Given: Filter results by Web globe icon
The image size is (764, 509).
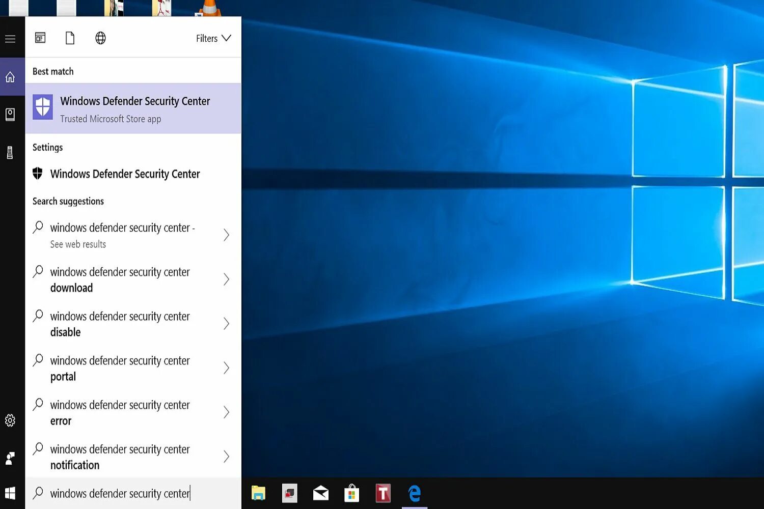Looking at the screenshot, I should [x=100, y=38].
